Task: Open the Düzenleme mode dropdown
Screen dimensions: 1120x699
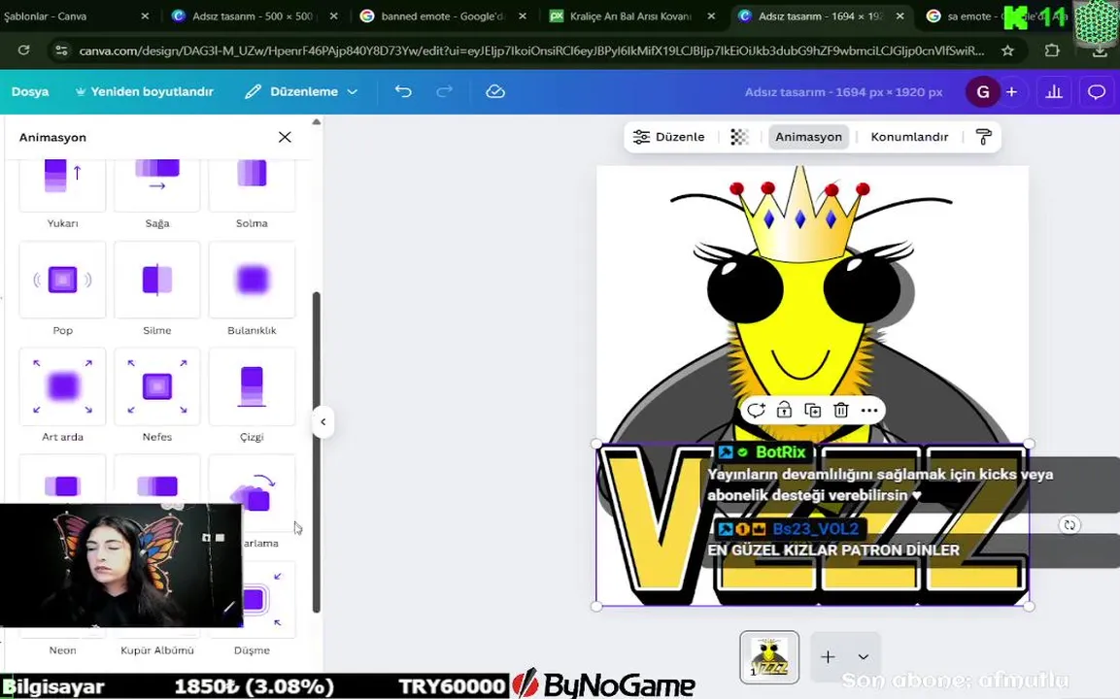Action: click(301, 91)
